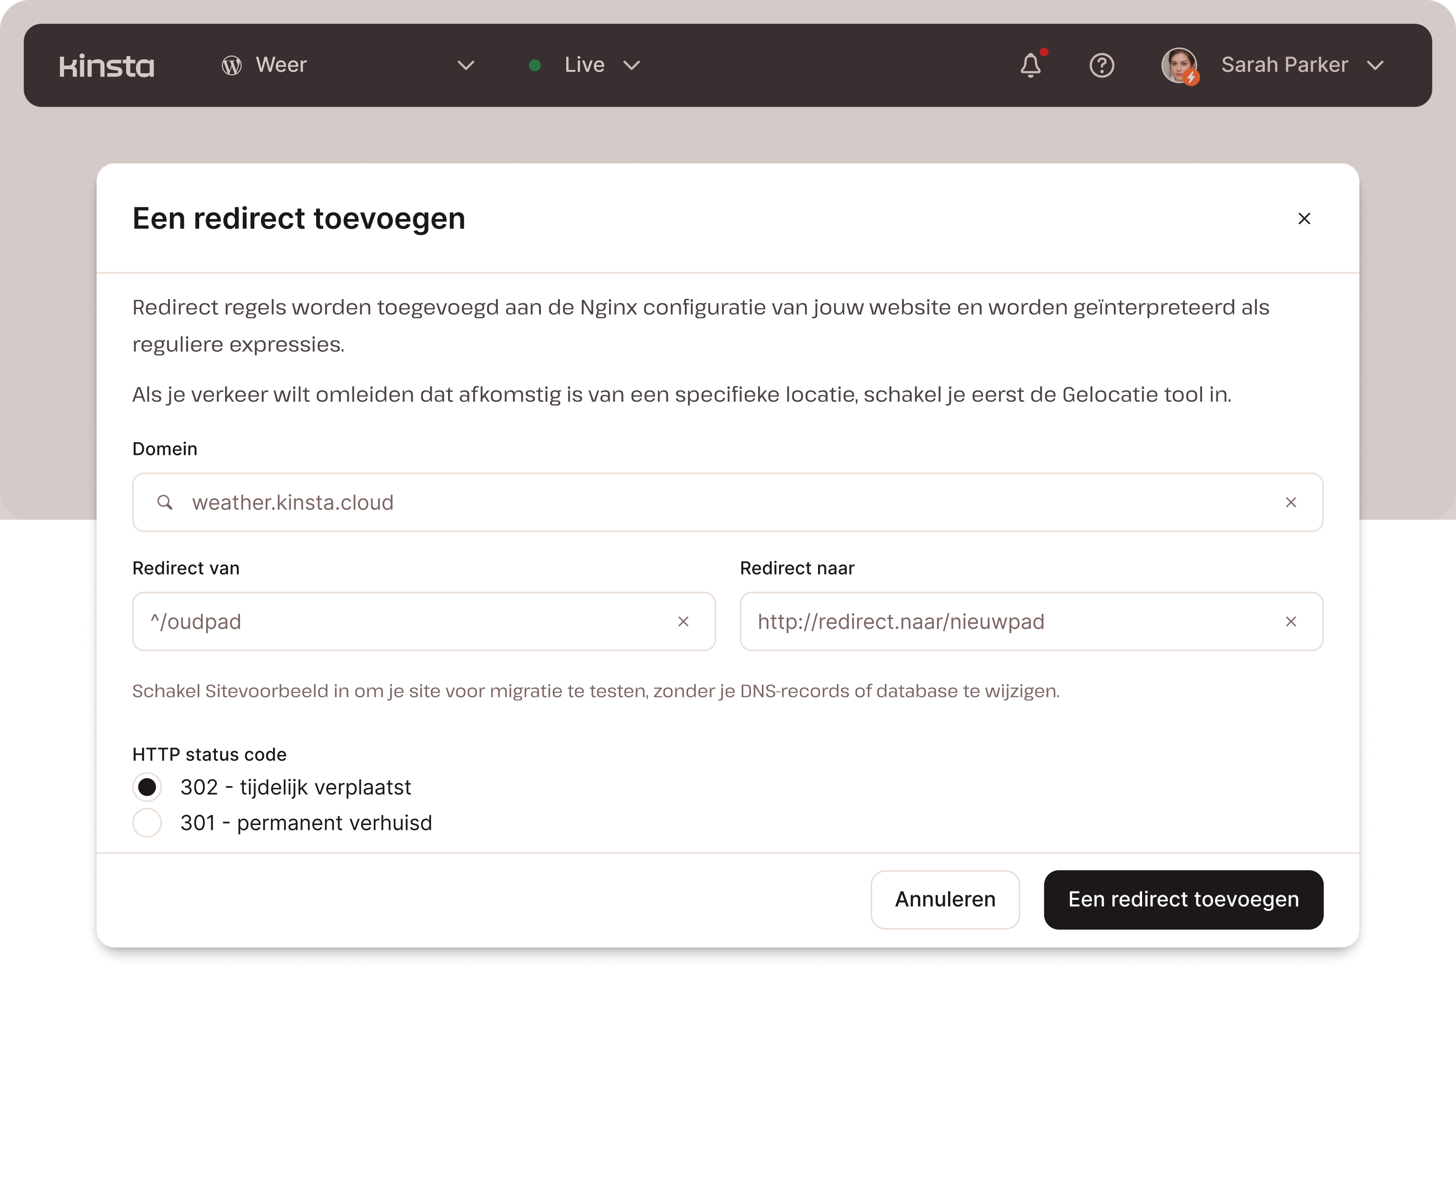Click the Kinsta logo

(106, 66)
